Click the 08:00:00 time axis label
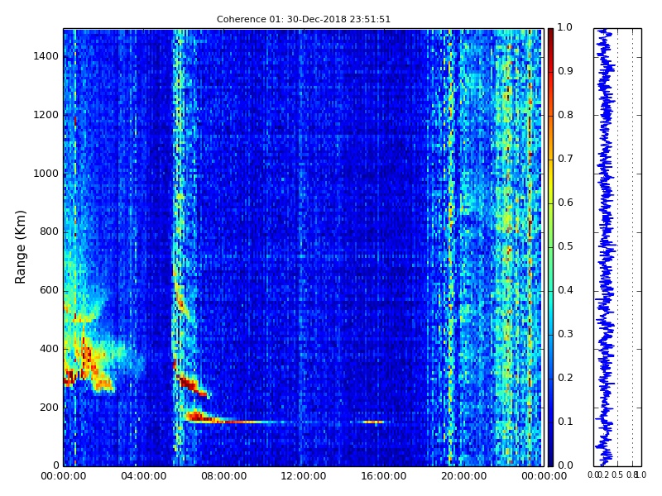The image size is (662, 496). pos(223,476)
